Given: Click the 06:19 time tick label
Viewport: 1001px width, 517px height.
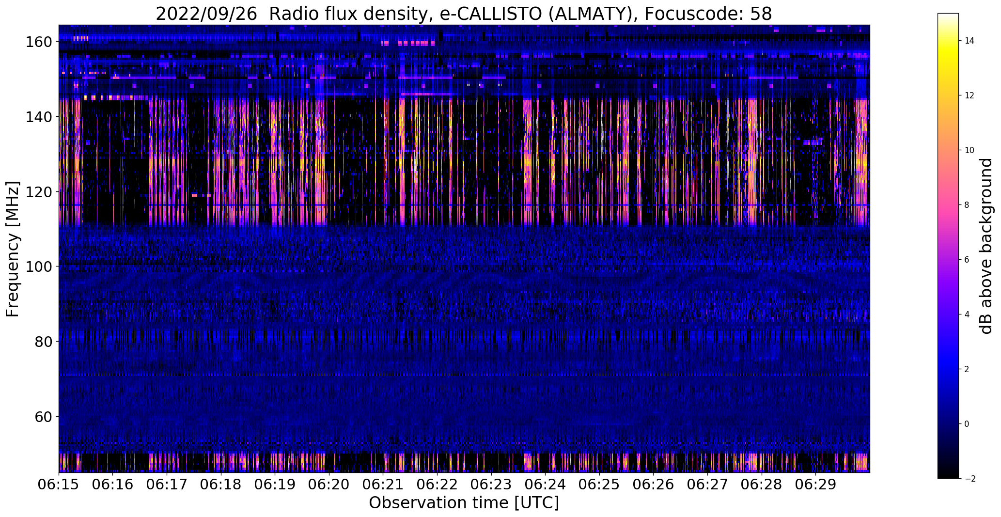Looking at the screenshot, I should (275, 484).
